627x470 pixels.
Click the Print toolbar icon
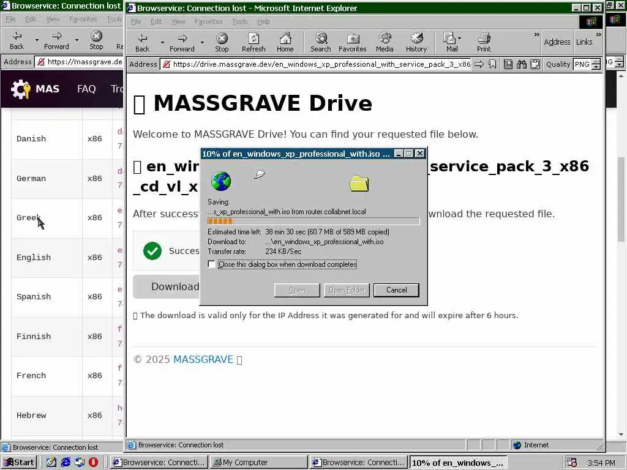(x=484, y=42)
